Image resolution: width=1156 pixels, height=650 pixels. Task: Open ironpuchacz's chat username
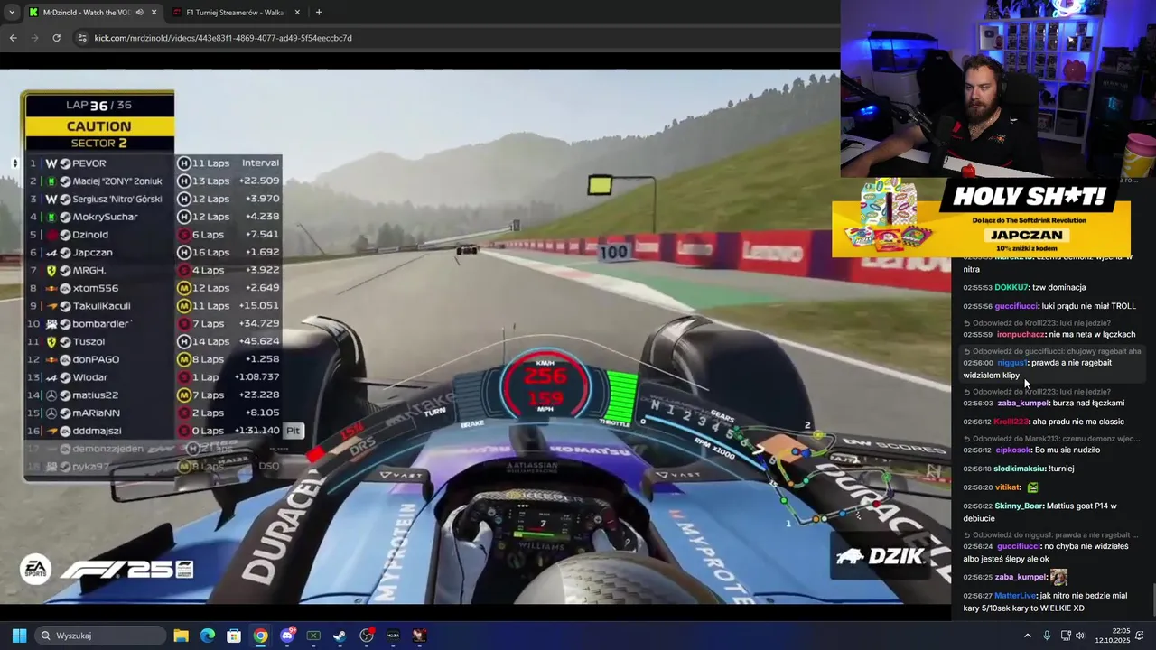pos(1021,334)
